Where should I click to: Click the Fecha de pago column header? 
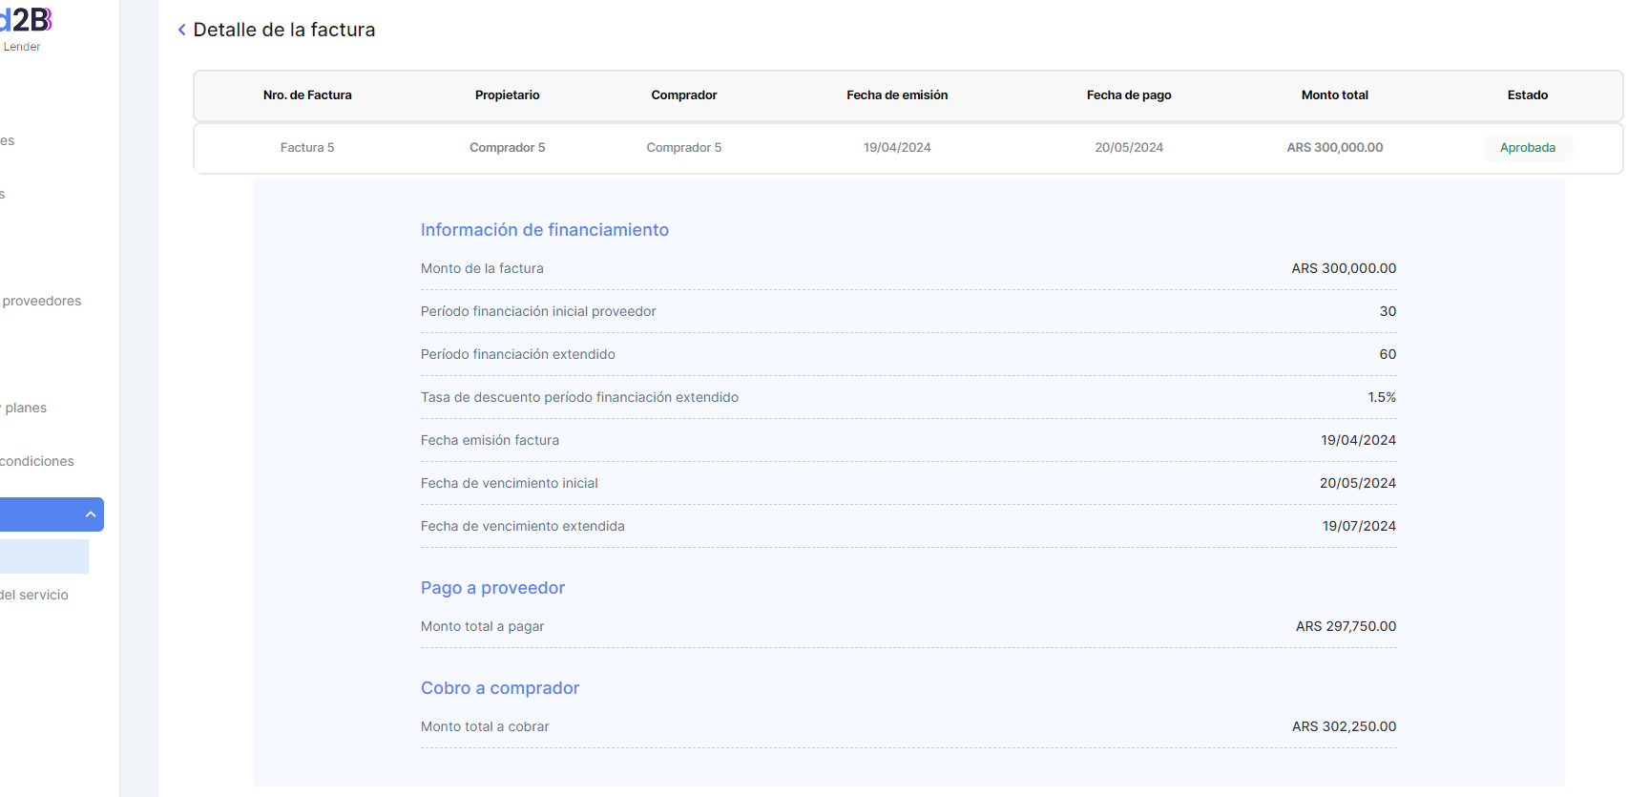[x=1128, y=94]
